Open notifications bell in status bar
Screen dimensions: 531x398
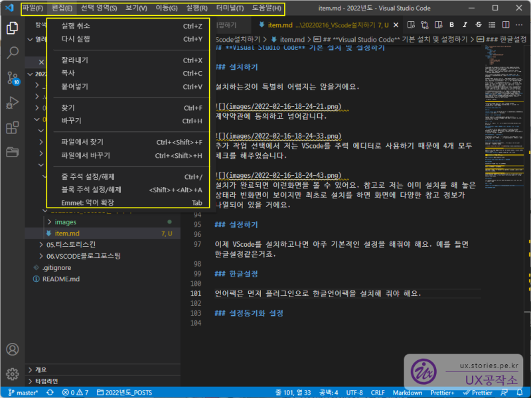520,392
